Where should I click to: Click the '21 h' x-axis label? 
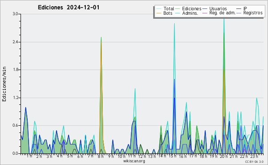click(234, 157)
